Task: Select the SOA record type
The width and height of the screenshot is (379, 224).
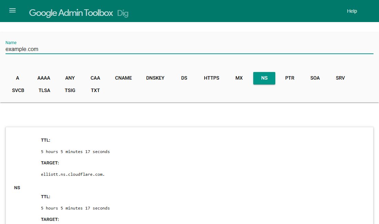Action: [x=315, y=78]
